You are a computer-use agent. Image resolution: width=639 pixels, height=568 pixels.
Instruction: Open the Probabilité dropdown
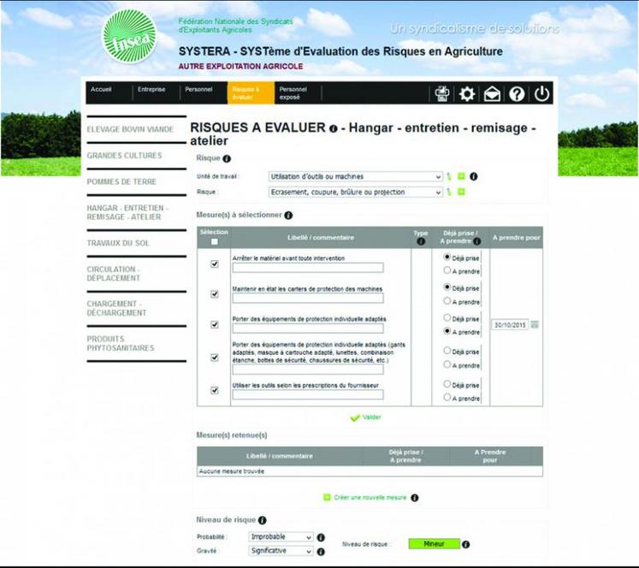tap(281, 537)
